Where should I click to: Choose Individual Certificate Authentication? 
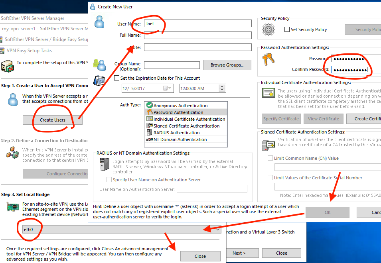tap(186, 119)
